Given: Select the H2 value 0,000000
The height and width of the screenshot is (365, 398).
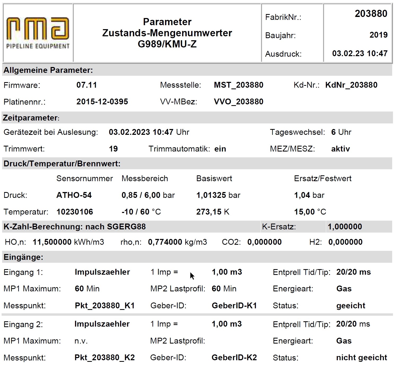Looking at the screenshot, I should 345,242.
